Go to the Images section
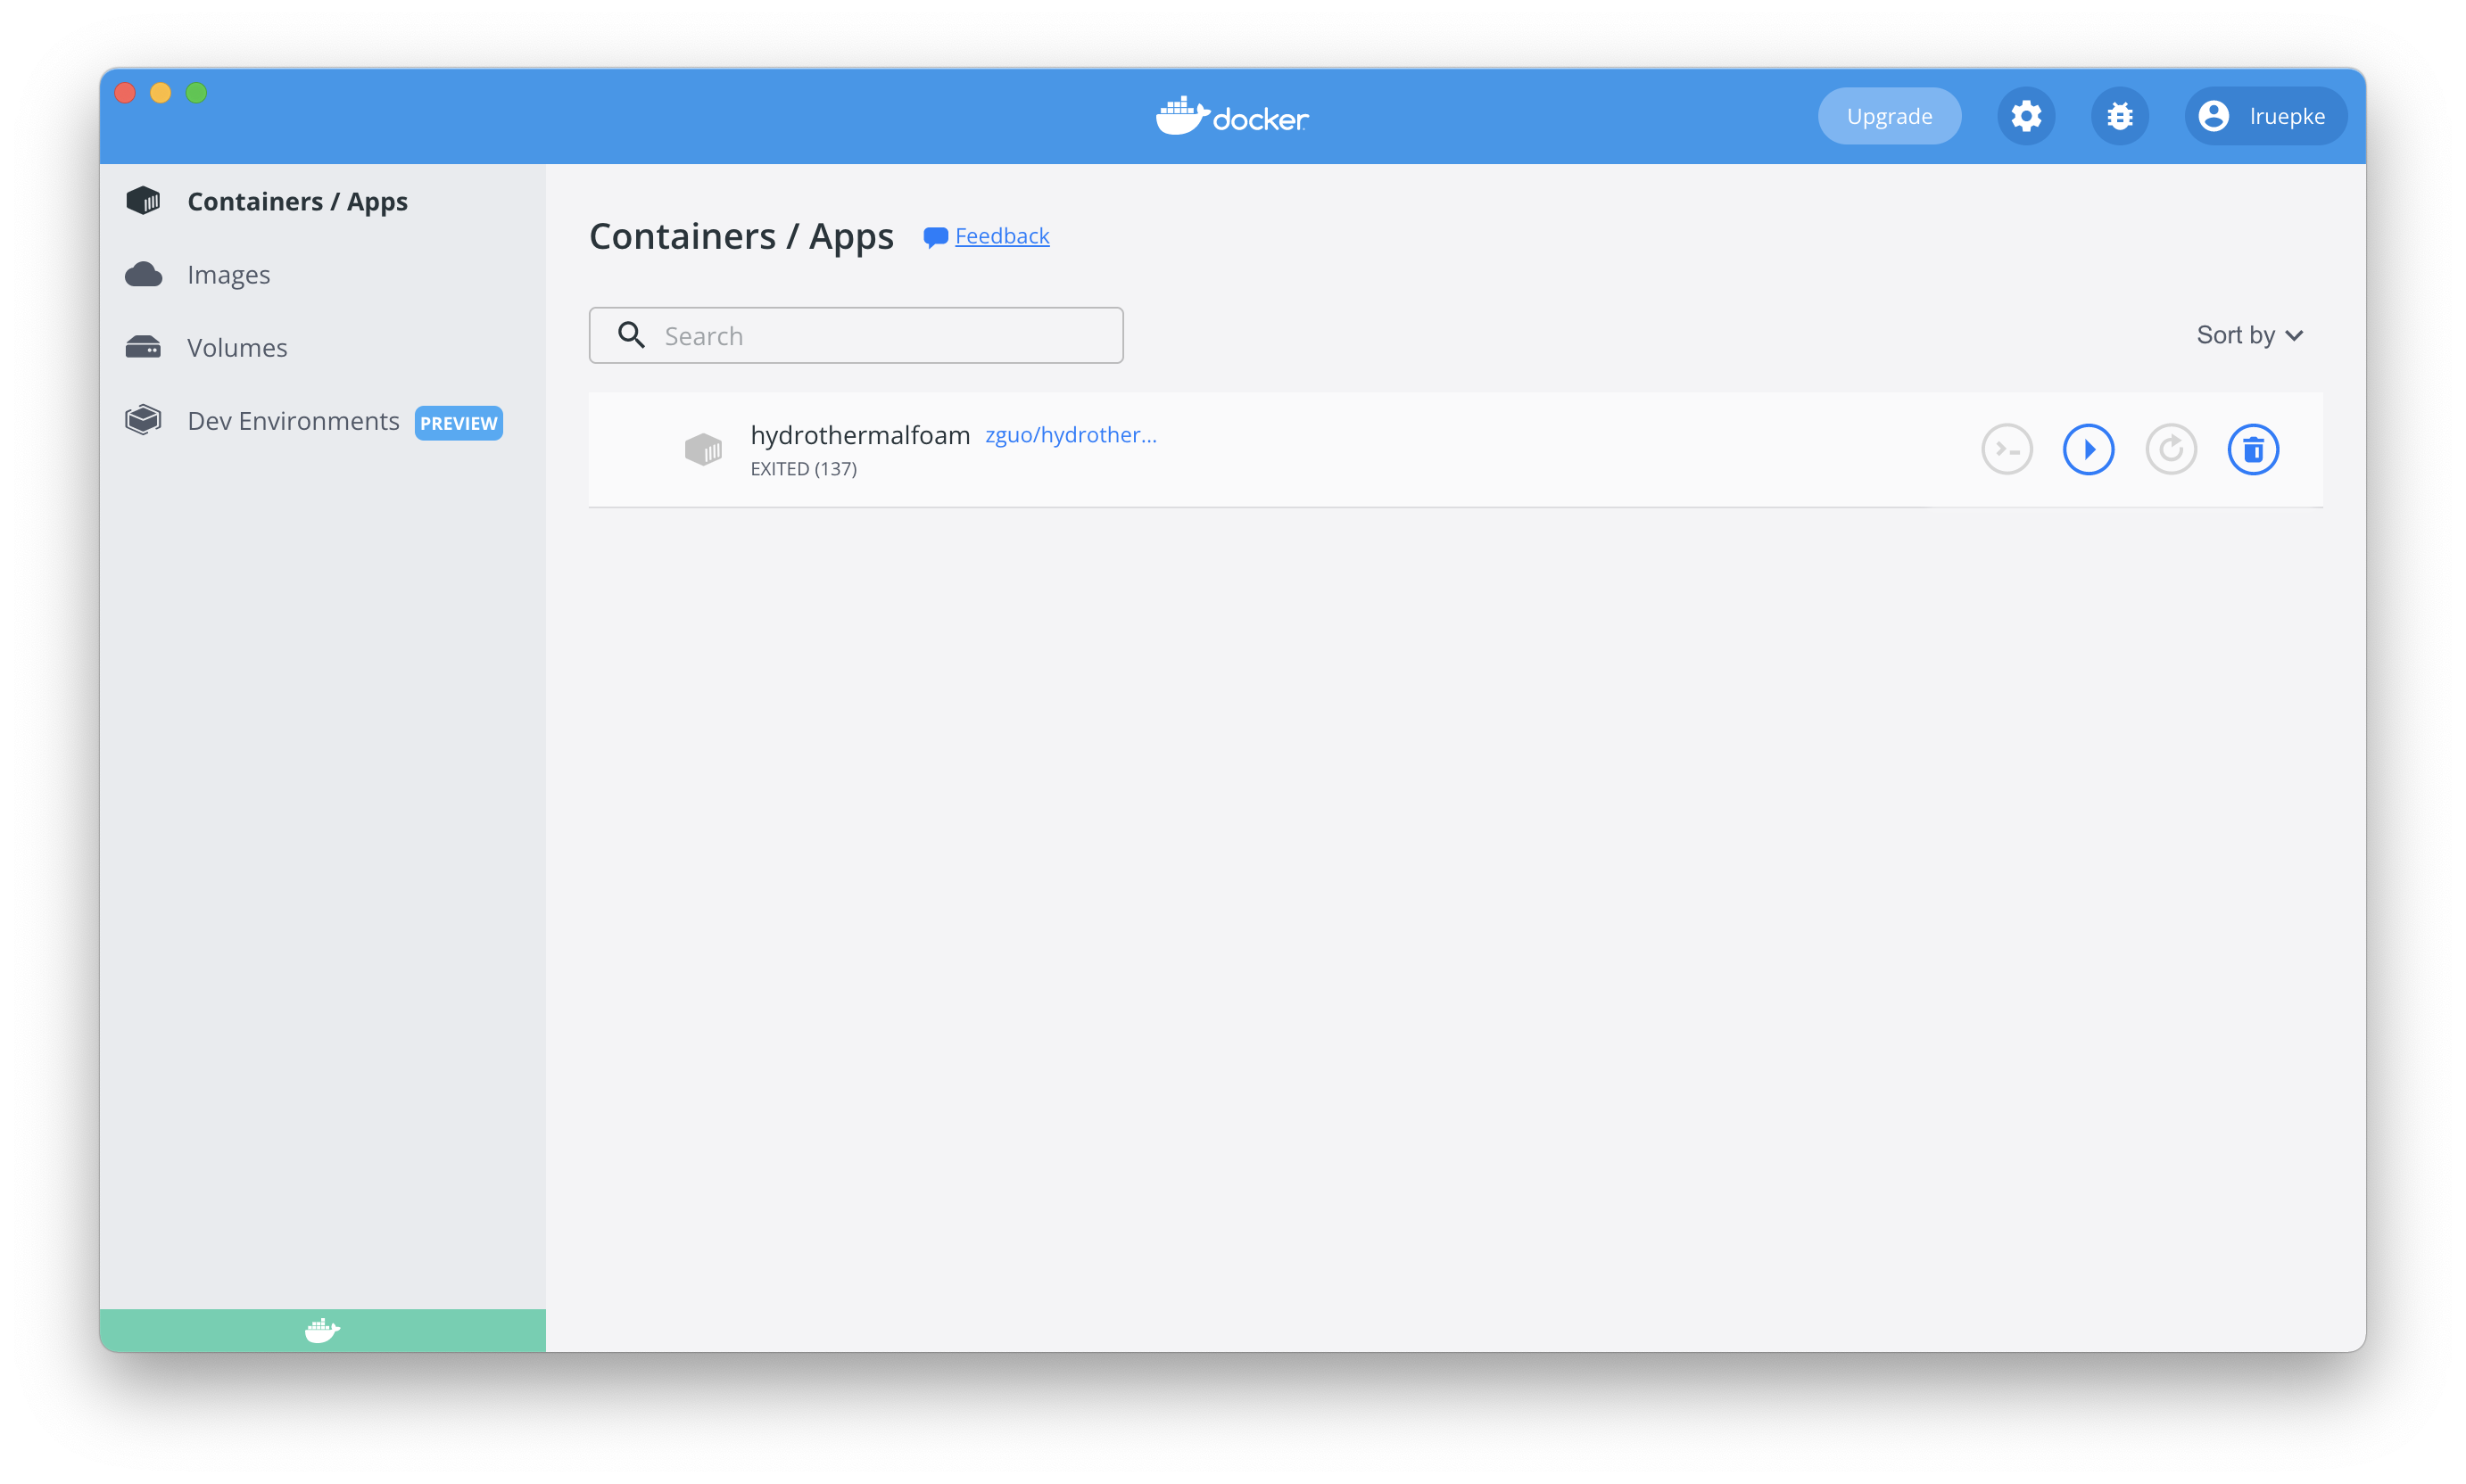The width and height of the screenshot is (2466, 1484). (228, 274)
